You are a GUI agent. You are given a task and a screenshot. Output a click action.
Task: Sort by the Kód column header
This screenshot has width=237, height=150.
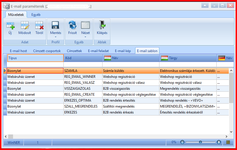[83, 58]
